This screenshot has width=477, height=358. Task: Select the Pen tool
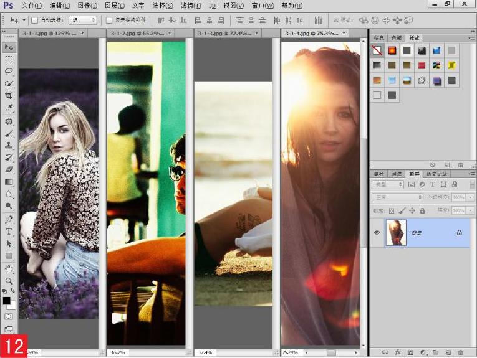coord(9,219)
